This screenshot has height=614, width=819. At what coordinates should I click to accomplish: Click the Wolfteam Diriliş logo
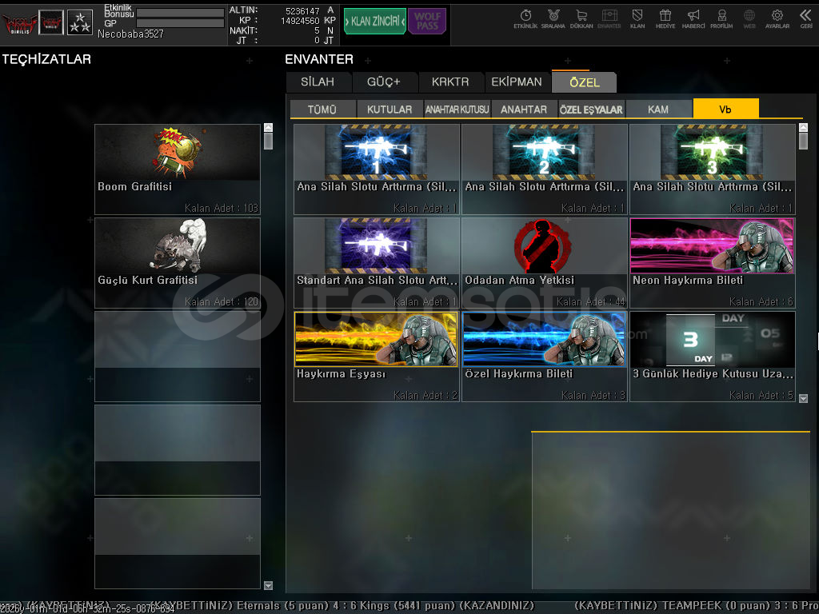click(x=20, y=23)
